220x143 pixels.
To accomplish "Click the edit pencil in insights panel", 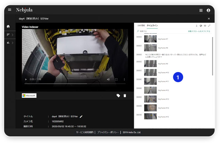I will (209, 26).
